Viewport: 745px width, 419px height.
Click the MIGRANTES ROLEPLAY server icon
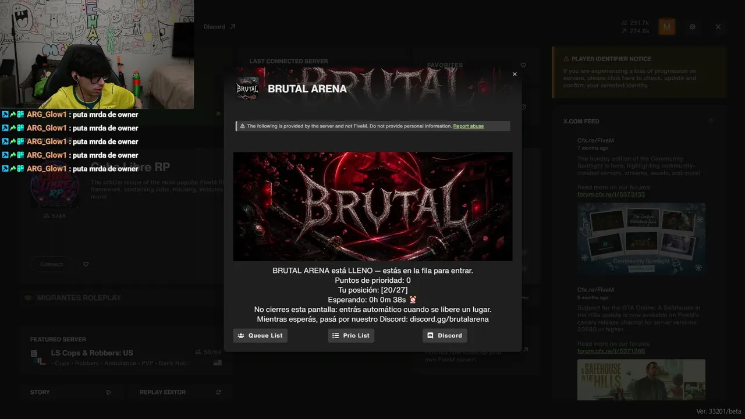[x=28, y=298]
